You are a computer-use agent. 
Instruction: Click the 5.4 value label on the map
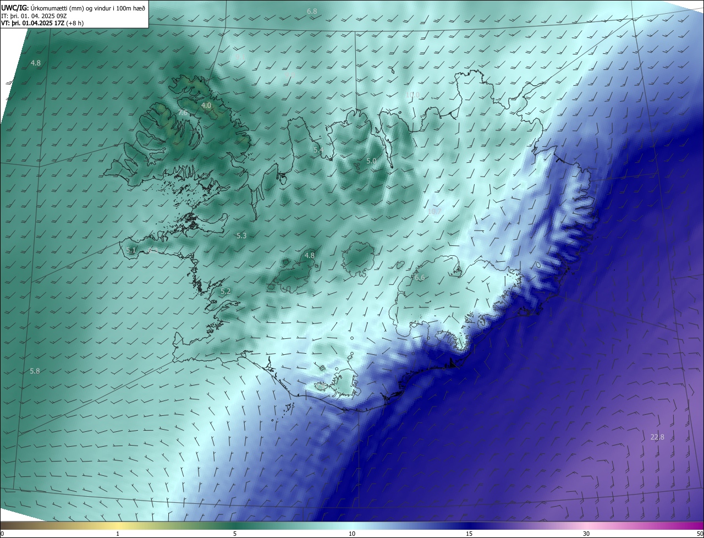[x=318, y=150]
